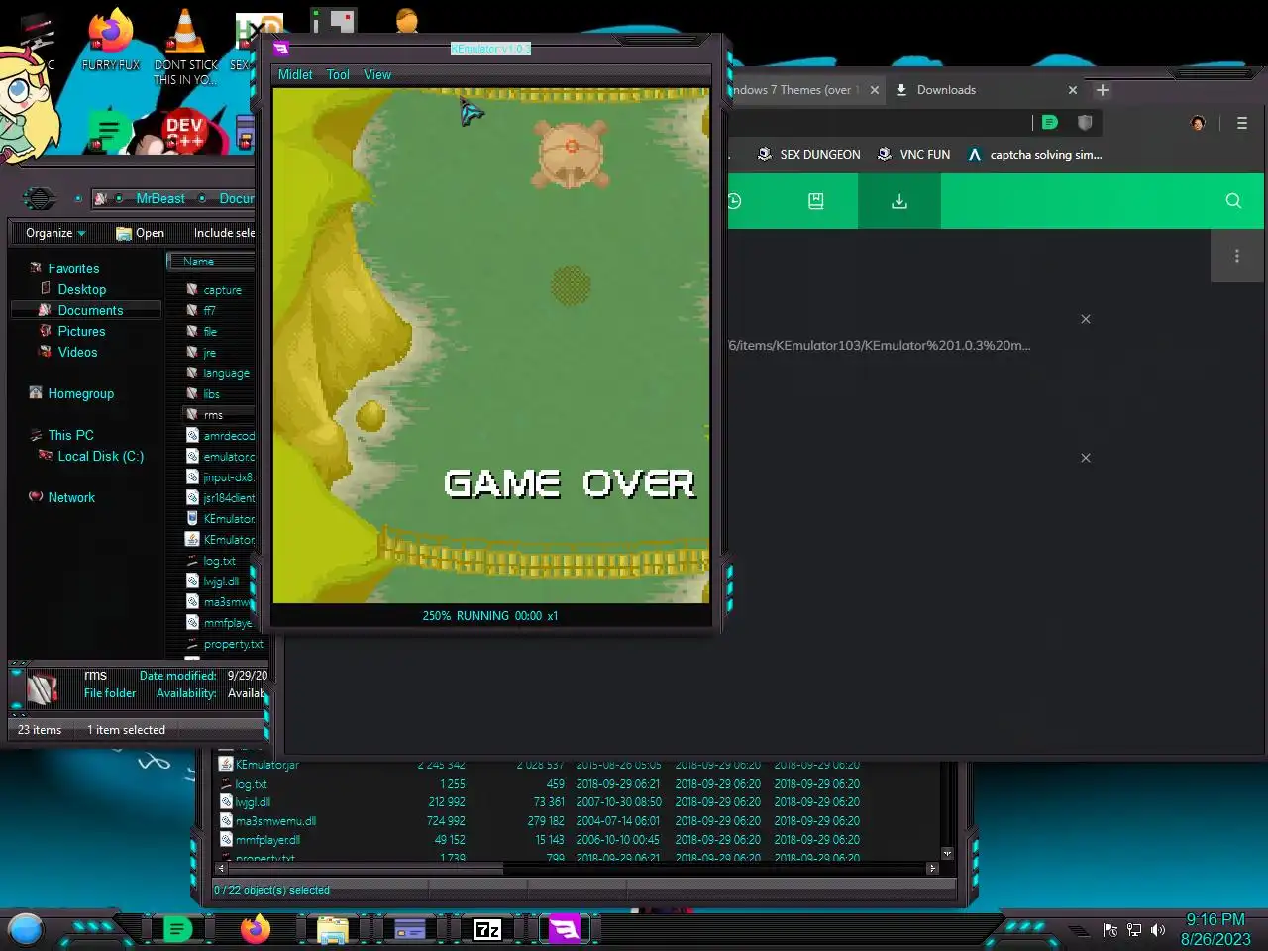Open the View menu in KEmulator
This screenshot has width=1268, height=951.
[x=377, y=74]
